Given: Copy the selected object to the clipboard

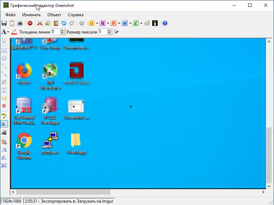Looking at the screenshot, I should click(x=48, y=23).
